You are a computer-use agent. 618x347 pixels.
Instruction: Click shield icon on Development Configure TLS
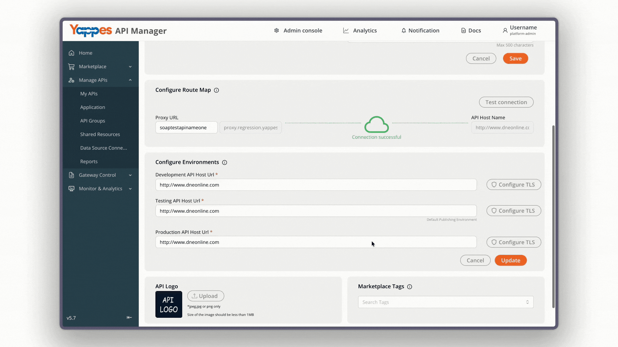point(494,184)
